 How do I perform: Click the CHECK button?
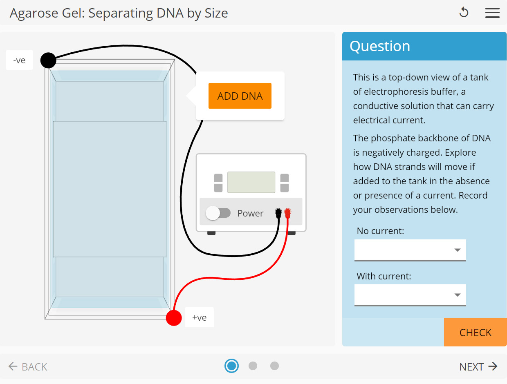click(x=475, y=332)
